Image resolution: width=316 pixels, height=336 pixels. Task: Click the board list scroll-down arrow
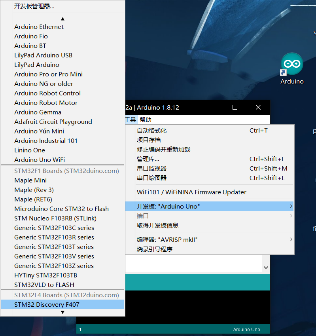(62, 312)
